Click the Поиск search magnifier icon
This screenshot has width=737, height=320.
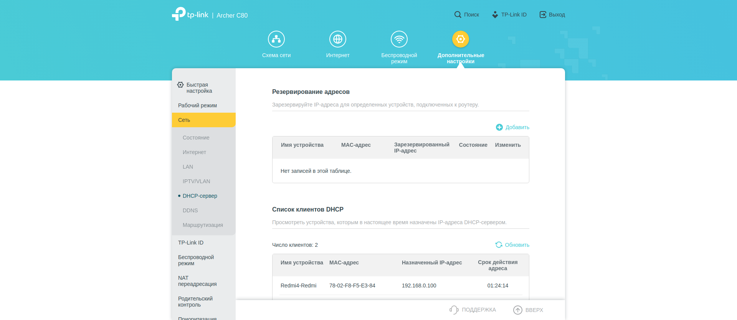pyautogui.click(x=458, y=15)
